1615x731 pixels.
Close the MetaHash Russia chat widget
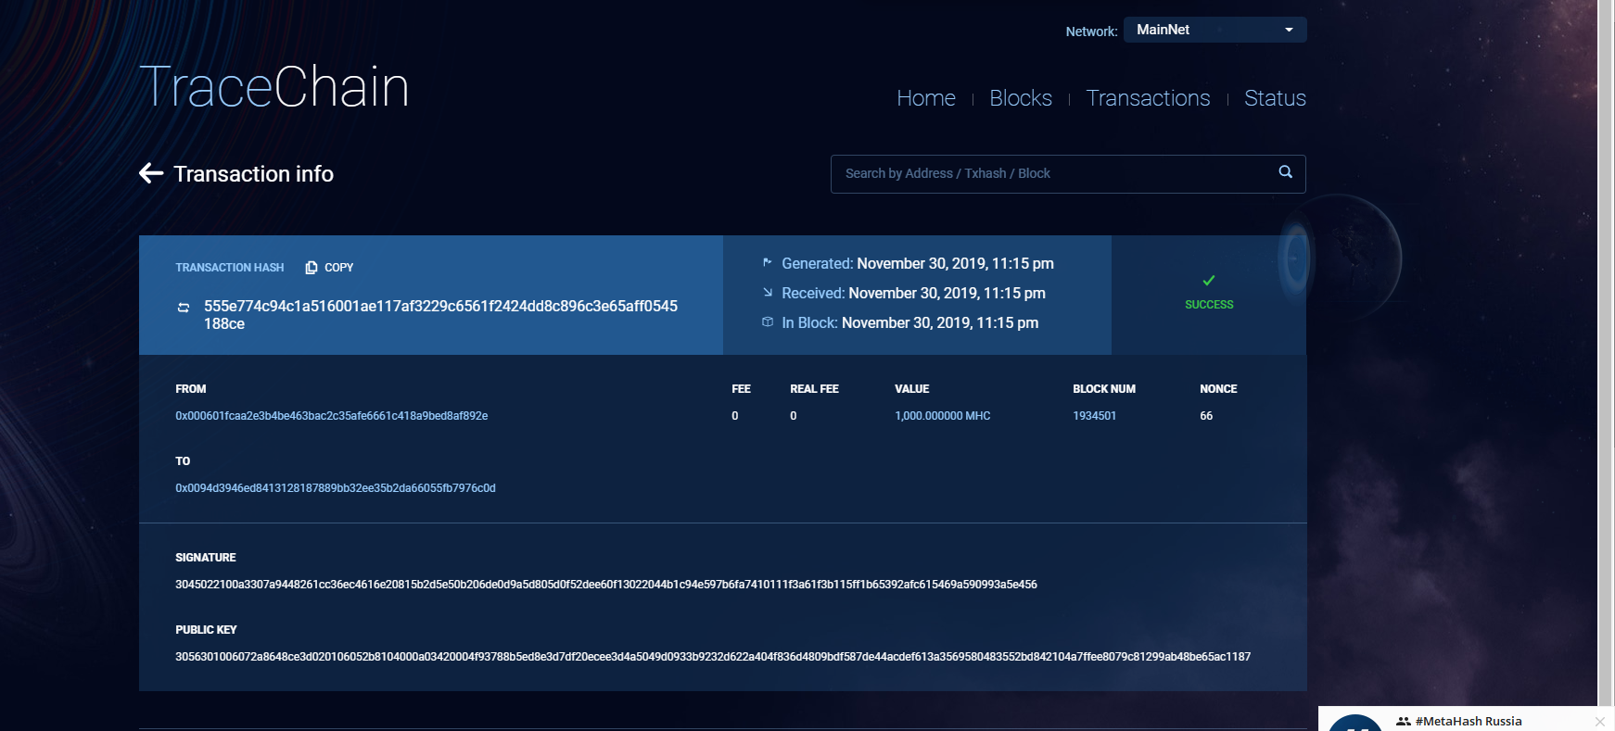tap(1600, 721)
